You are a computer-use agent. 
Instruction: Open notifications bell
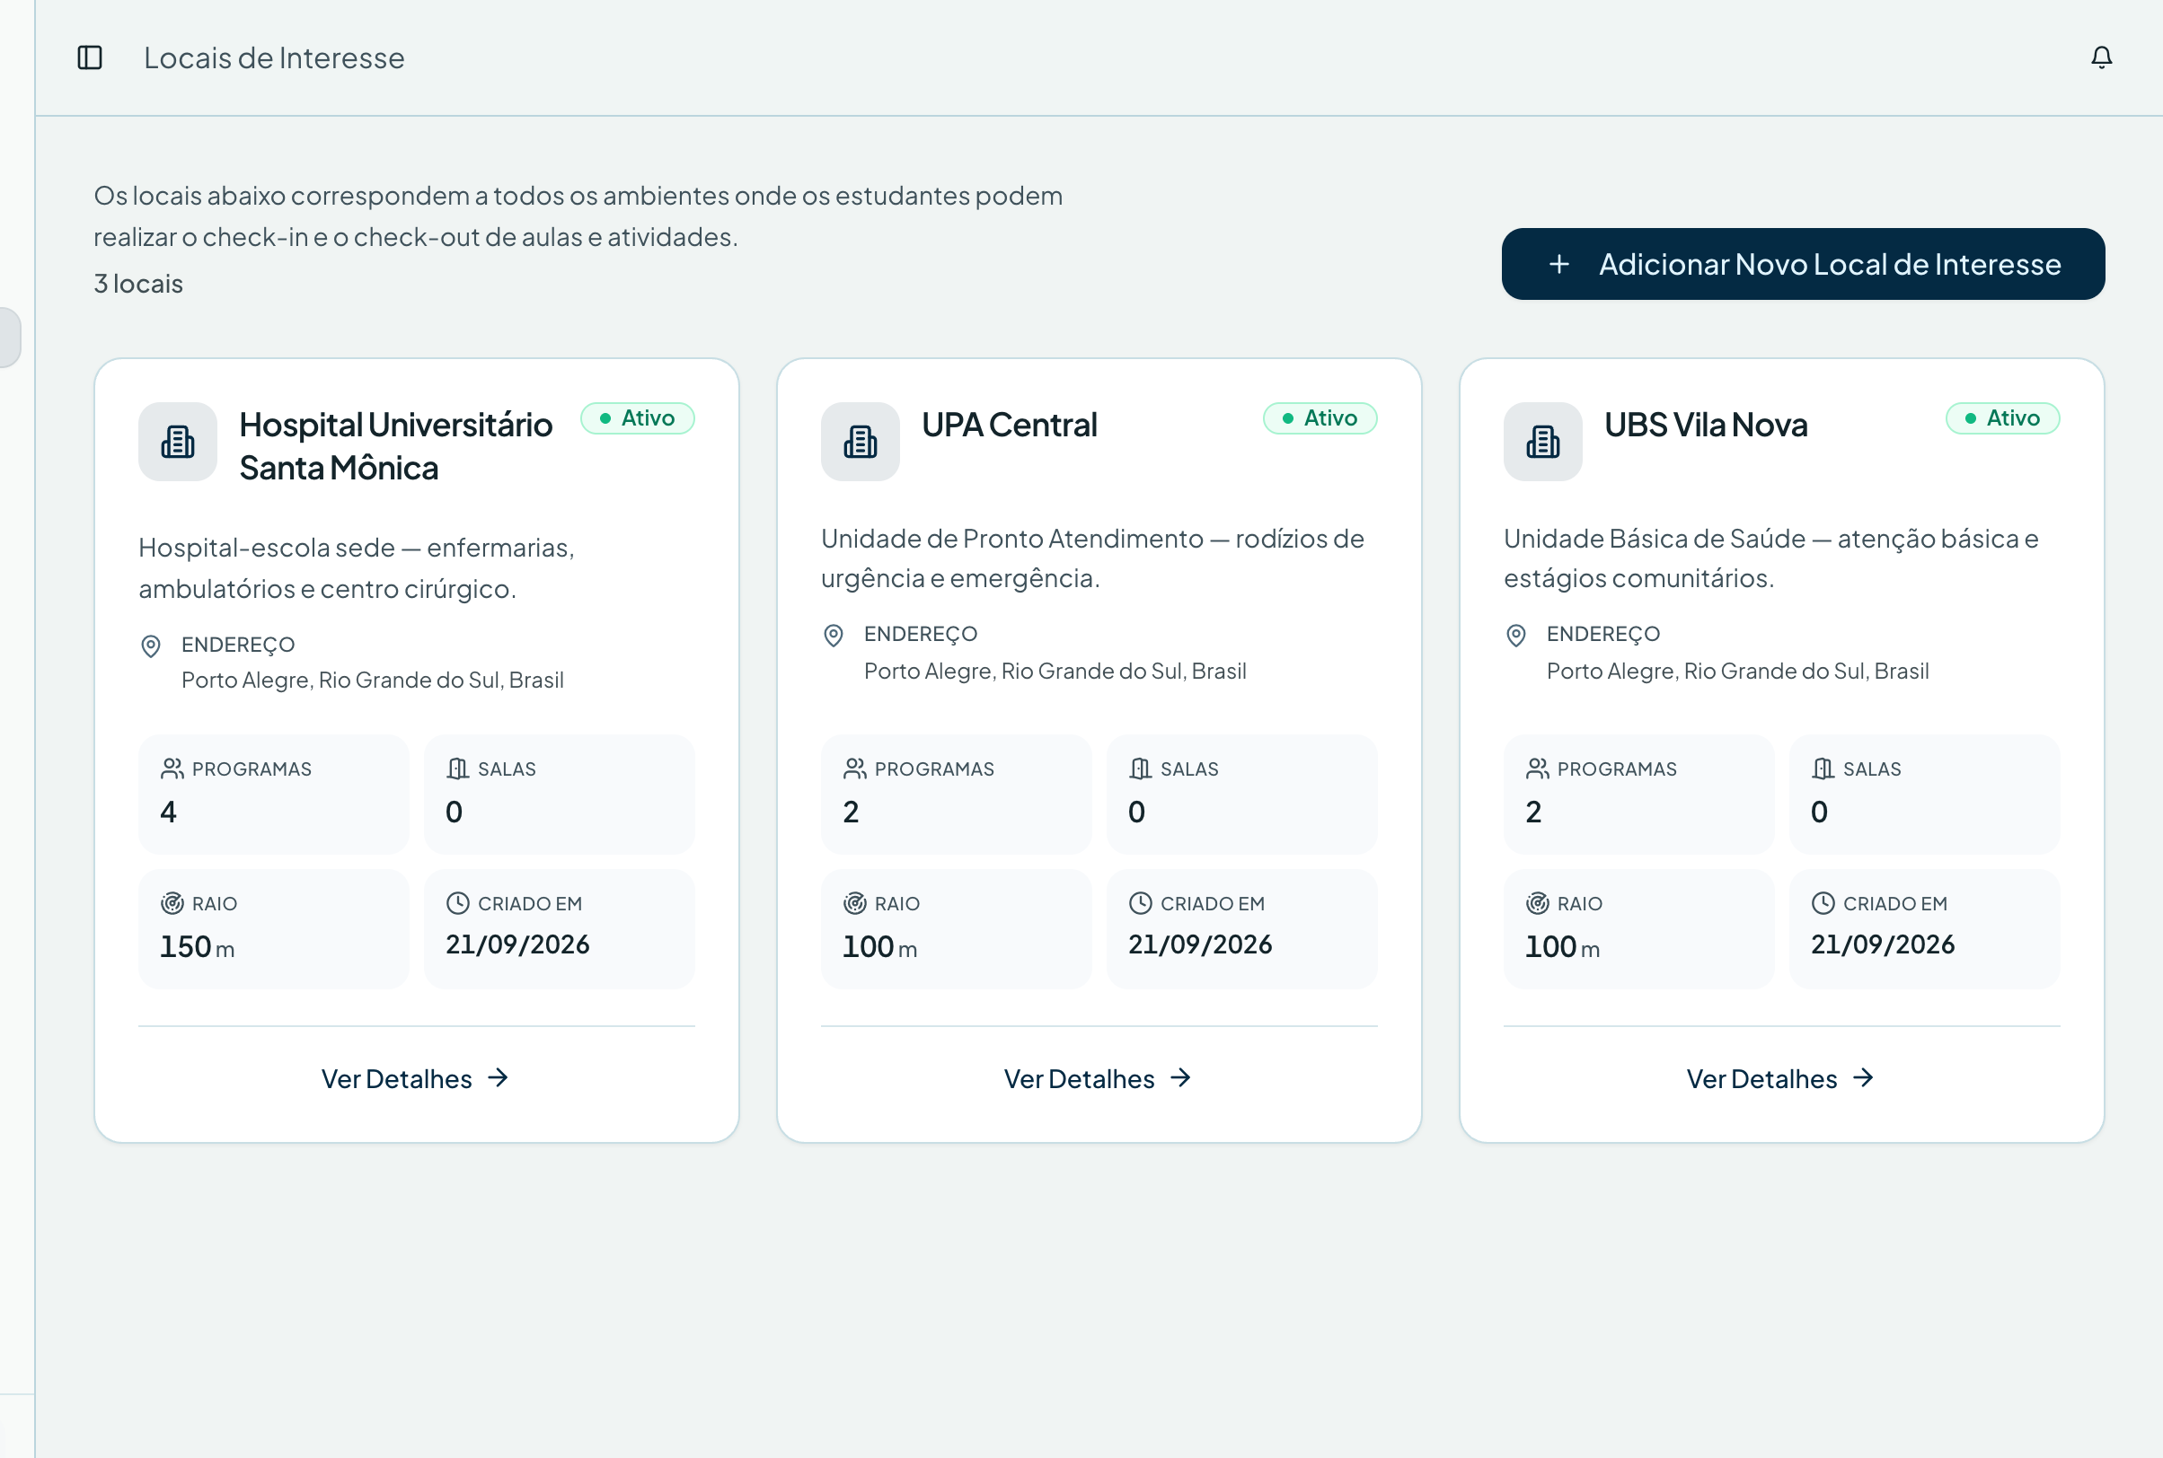click(2102, 57)
